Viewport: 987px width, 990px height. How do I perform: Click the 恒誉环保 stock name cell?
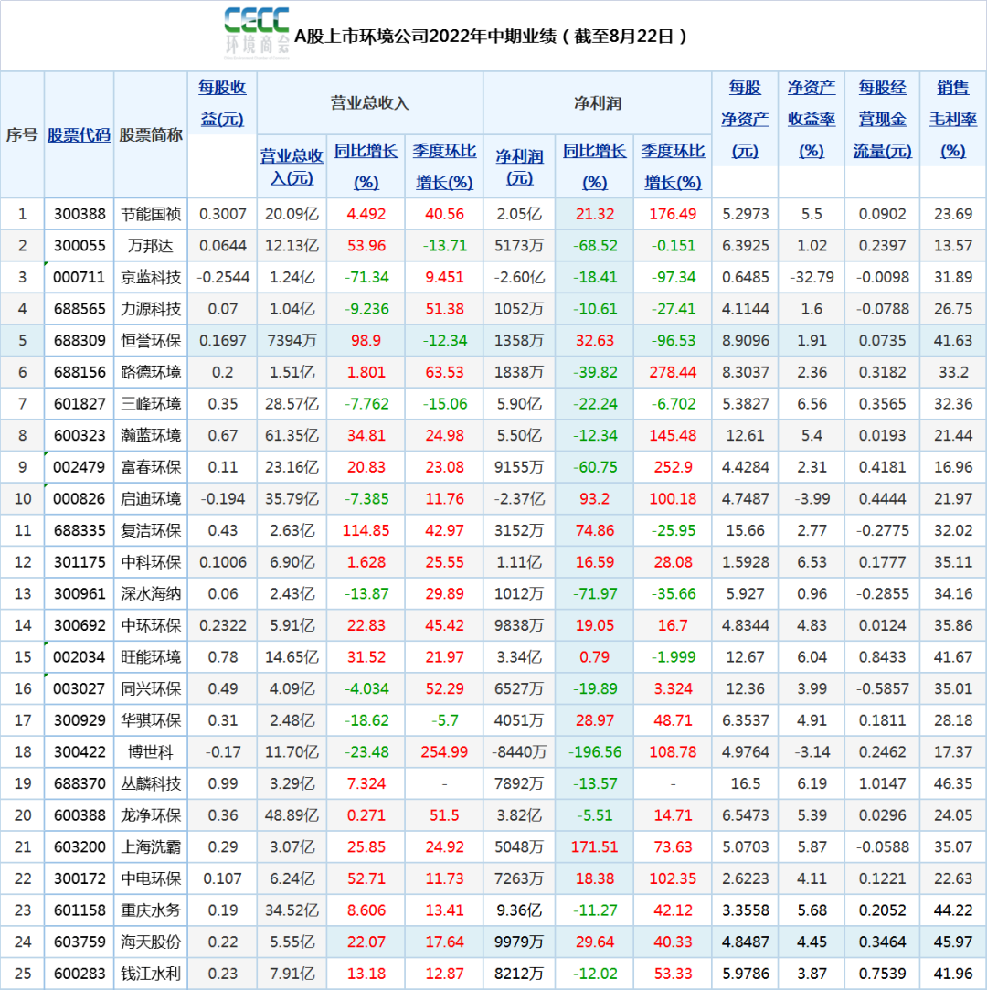(151, 341)
